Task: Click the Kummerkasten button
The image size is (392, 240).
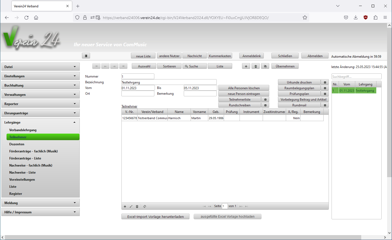Action: 220,56
